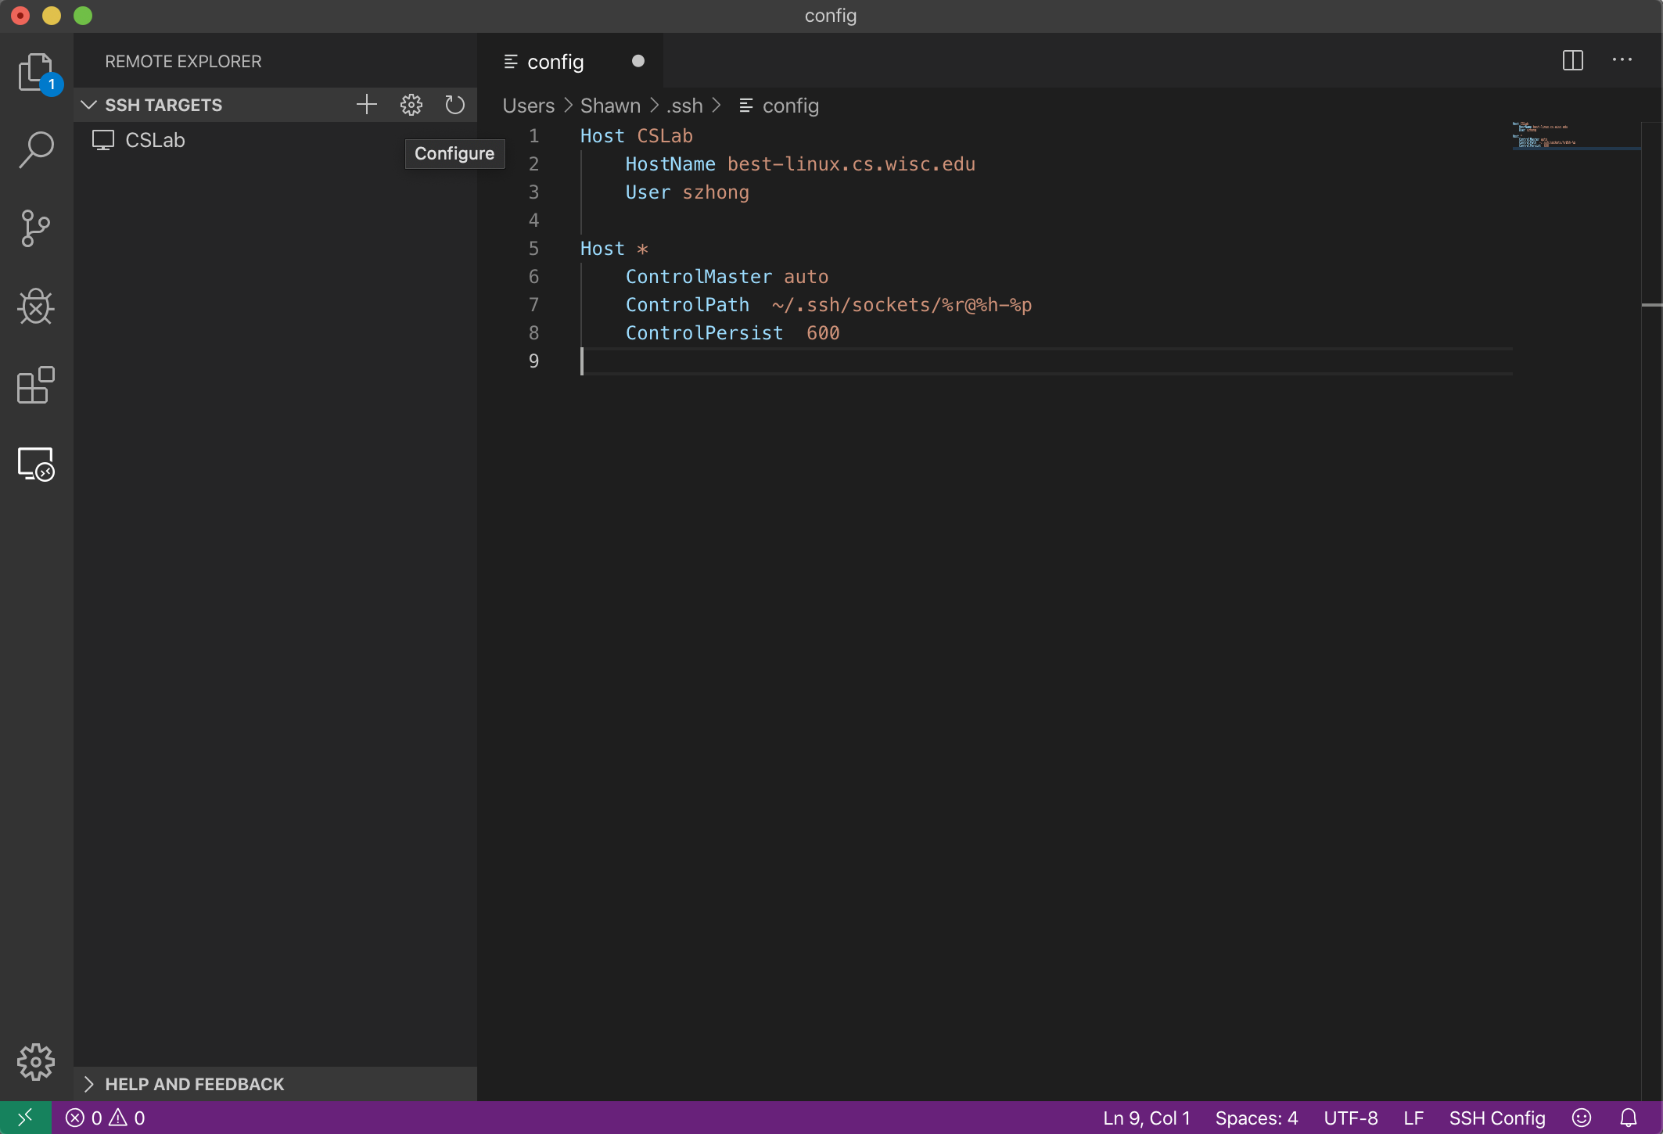
Task: Select CSLab host in SSH Targets
Action: (155, 140)
